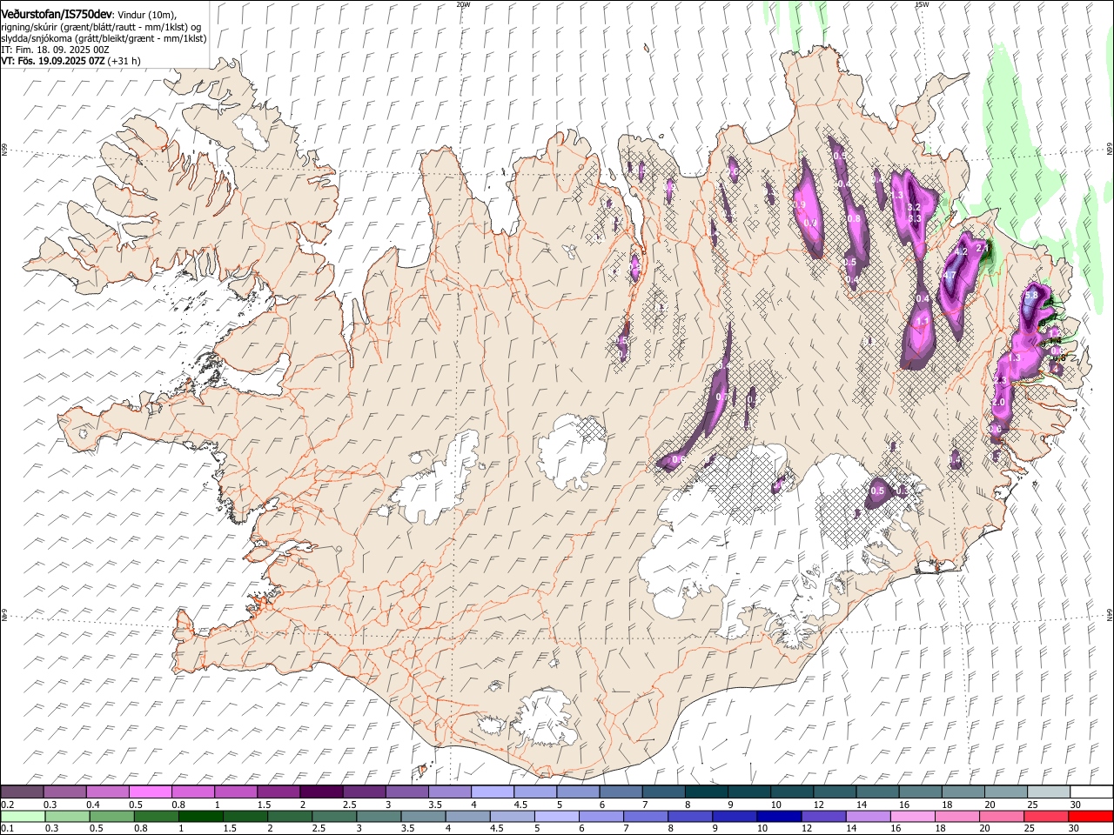Select lower legend swatch starting at 2.5
Screen dimensions: 1114x835
[333, 817]
